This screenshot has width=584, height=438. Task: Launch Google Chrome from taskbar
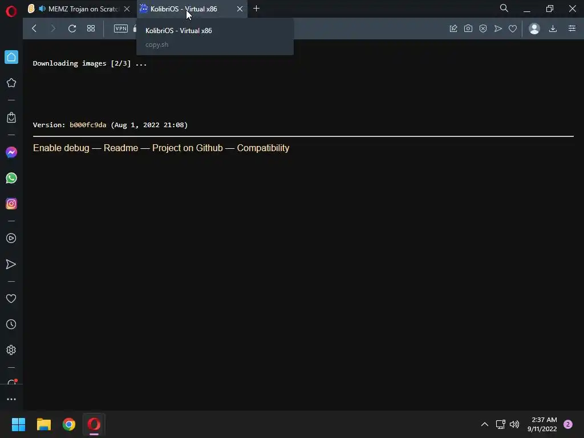[69, 424]
